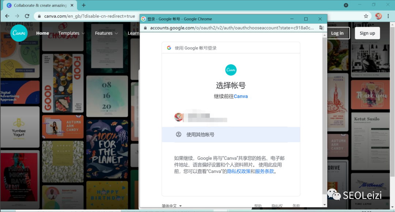Open the Thank you floral card thumbnail
Screen dimensions: 395x212
coord(370,95)
